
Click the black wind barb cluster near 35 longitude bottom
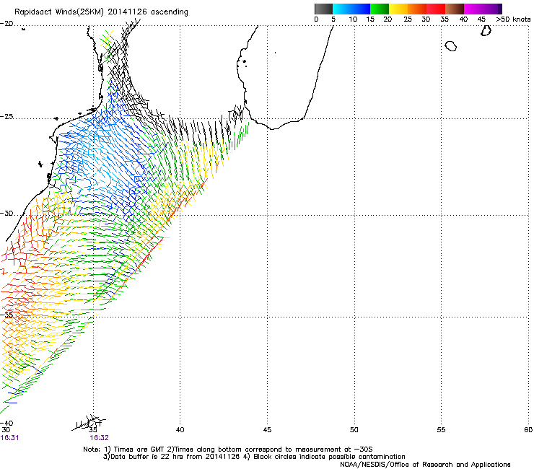[89, 423]
